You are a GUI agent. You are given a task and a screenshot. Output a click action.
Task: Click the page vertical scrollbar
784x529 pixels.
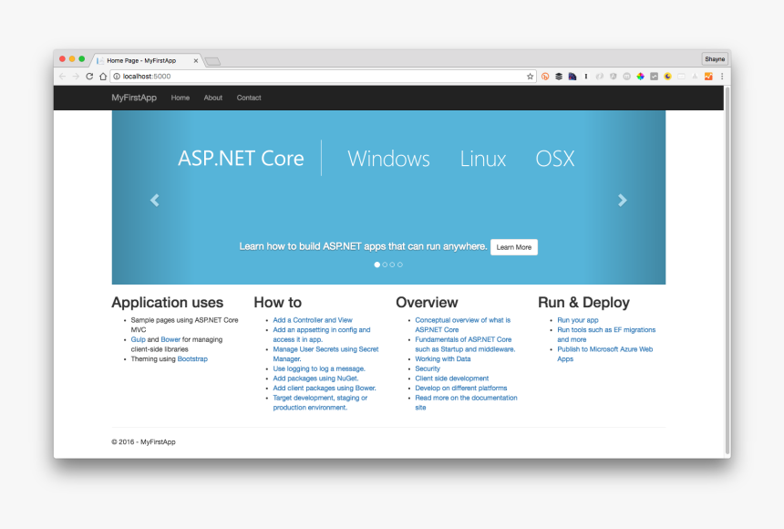pyautogui.click(x=727, y=270)
